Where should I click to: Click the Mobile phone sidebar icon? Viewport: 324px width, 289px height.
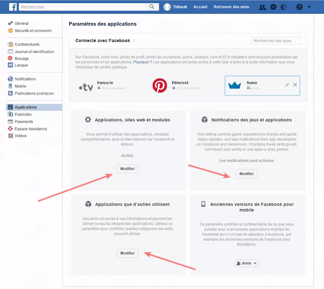coord(10,86)
